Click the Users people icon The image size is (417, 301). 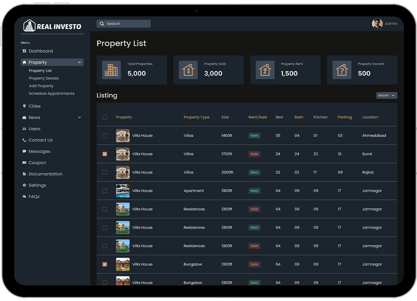pos(24,129)
